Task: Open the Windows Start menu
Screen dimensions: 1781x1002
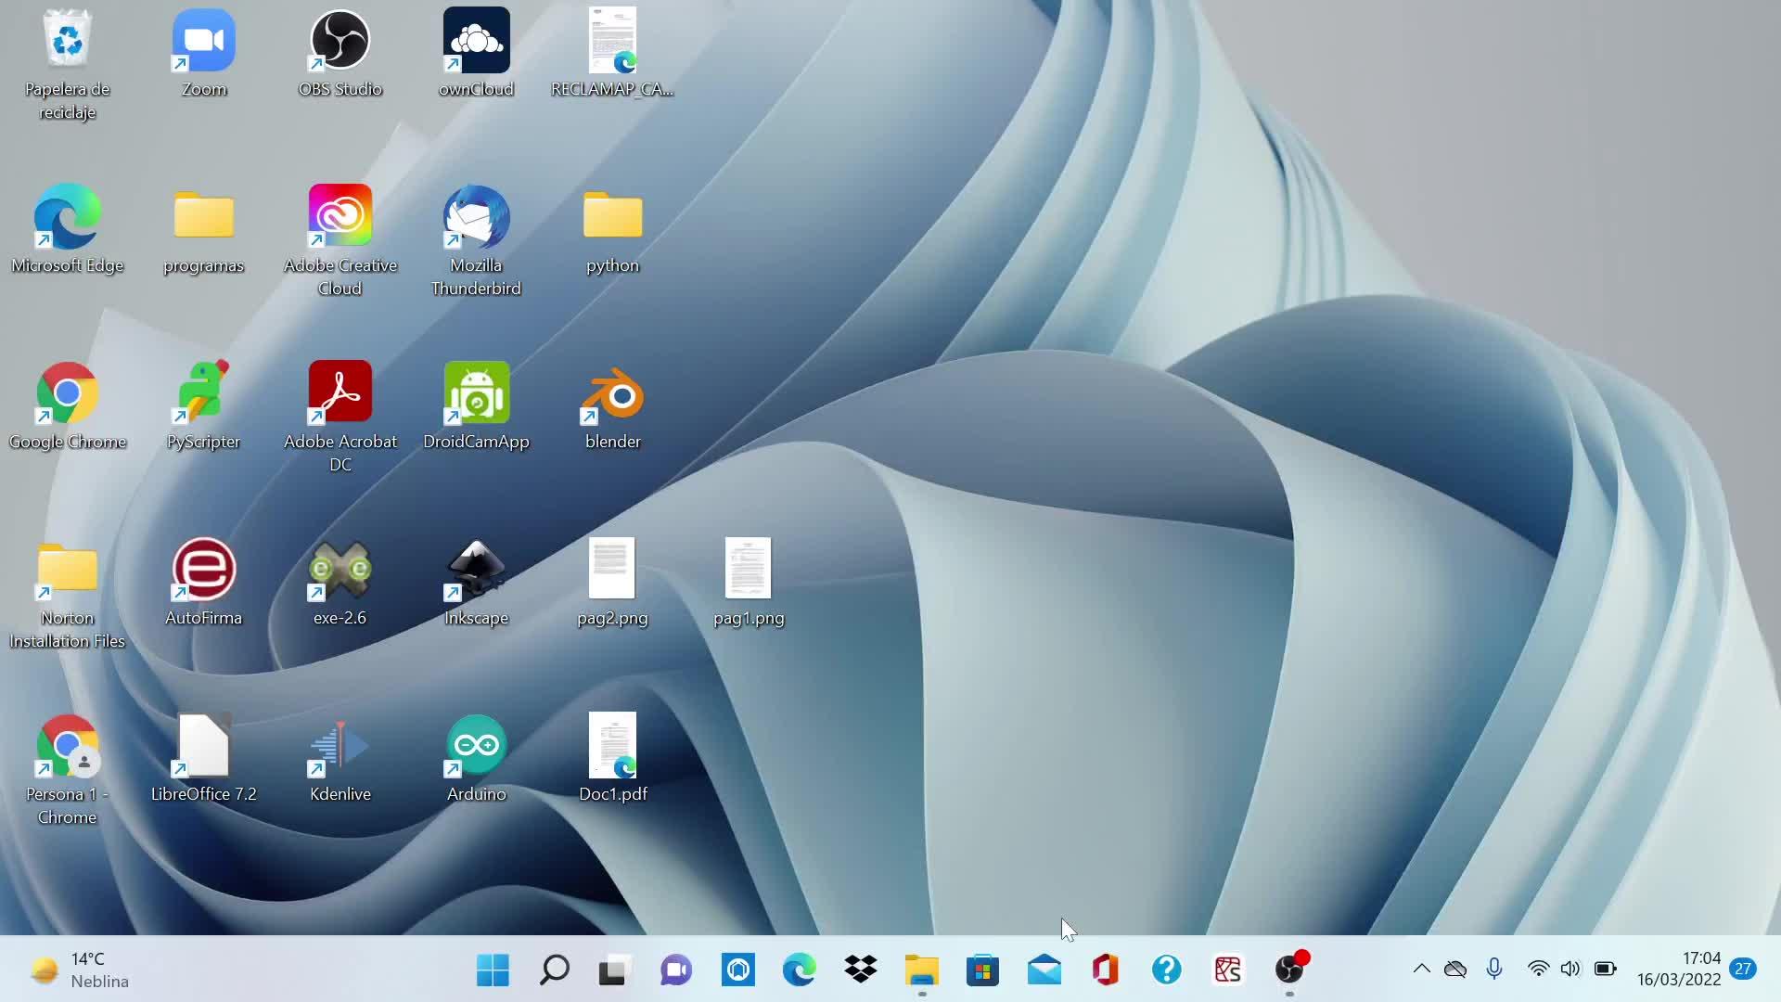Action: click(493, 970)
